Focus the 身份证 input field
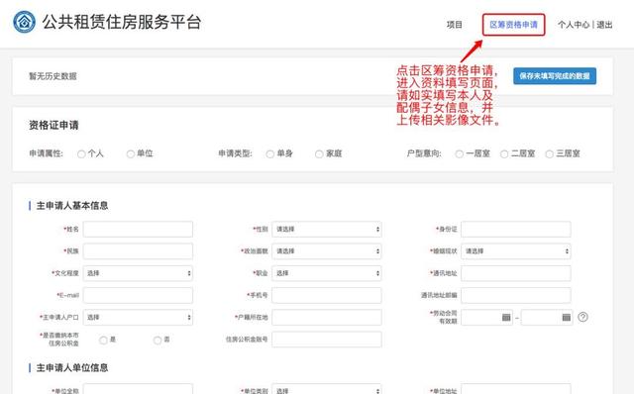Viewport: 634px width, 394px height. pyautogui.click(x=516, y=229)
